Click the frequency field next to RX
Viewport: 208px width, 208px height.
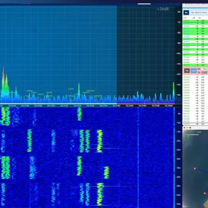click(x=199, y=13)
